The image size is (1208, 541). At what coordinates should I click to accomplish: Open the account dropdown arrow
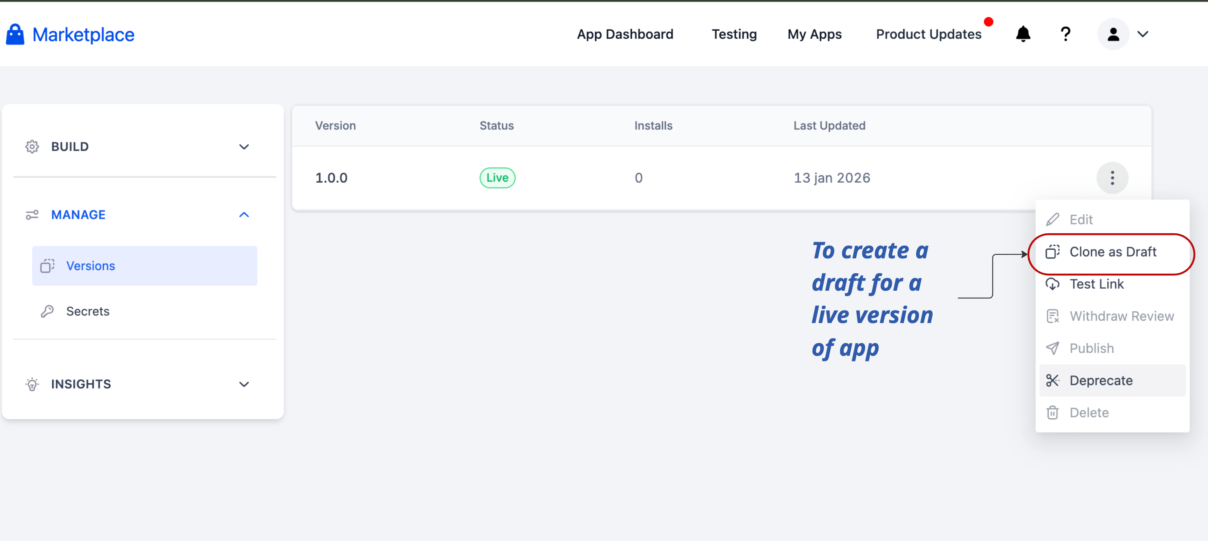1143,34
